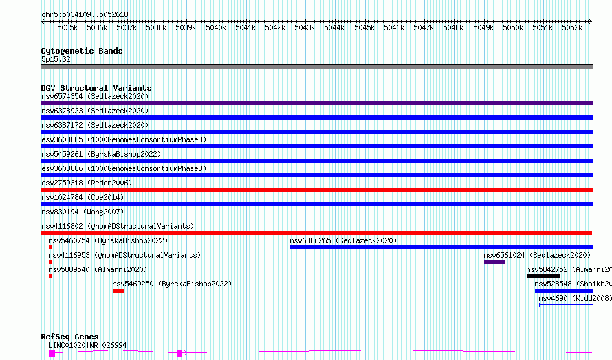Screen dimensions: 612x360
Task: Click the red nsv5469250 variant bar
Action: tap(119, 291)
